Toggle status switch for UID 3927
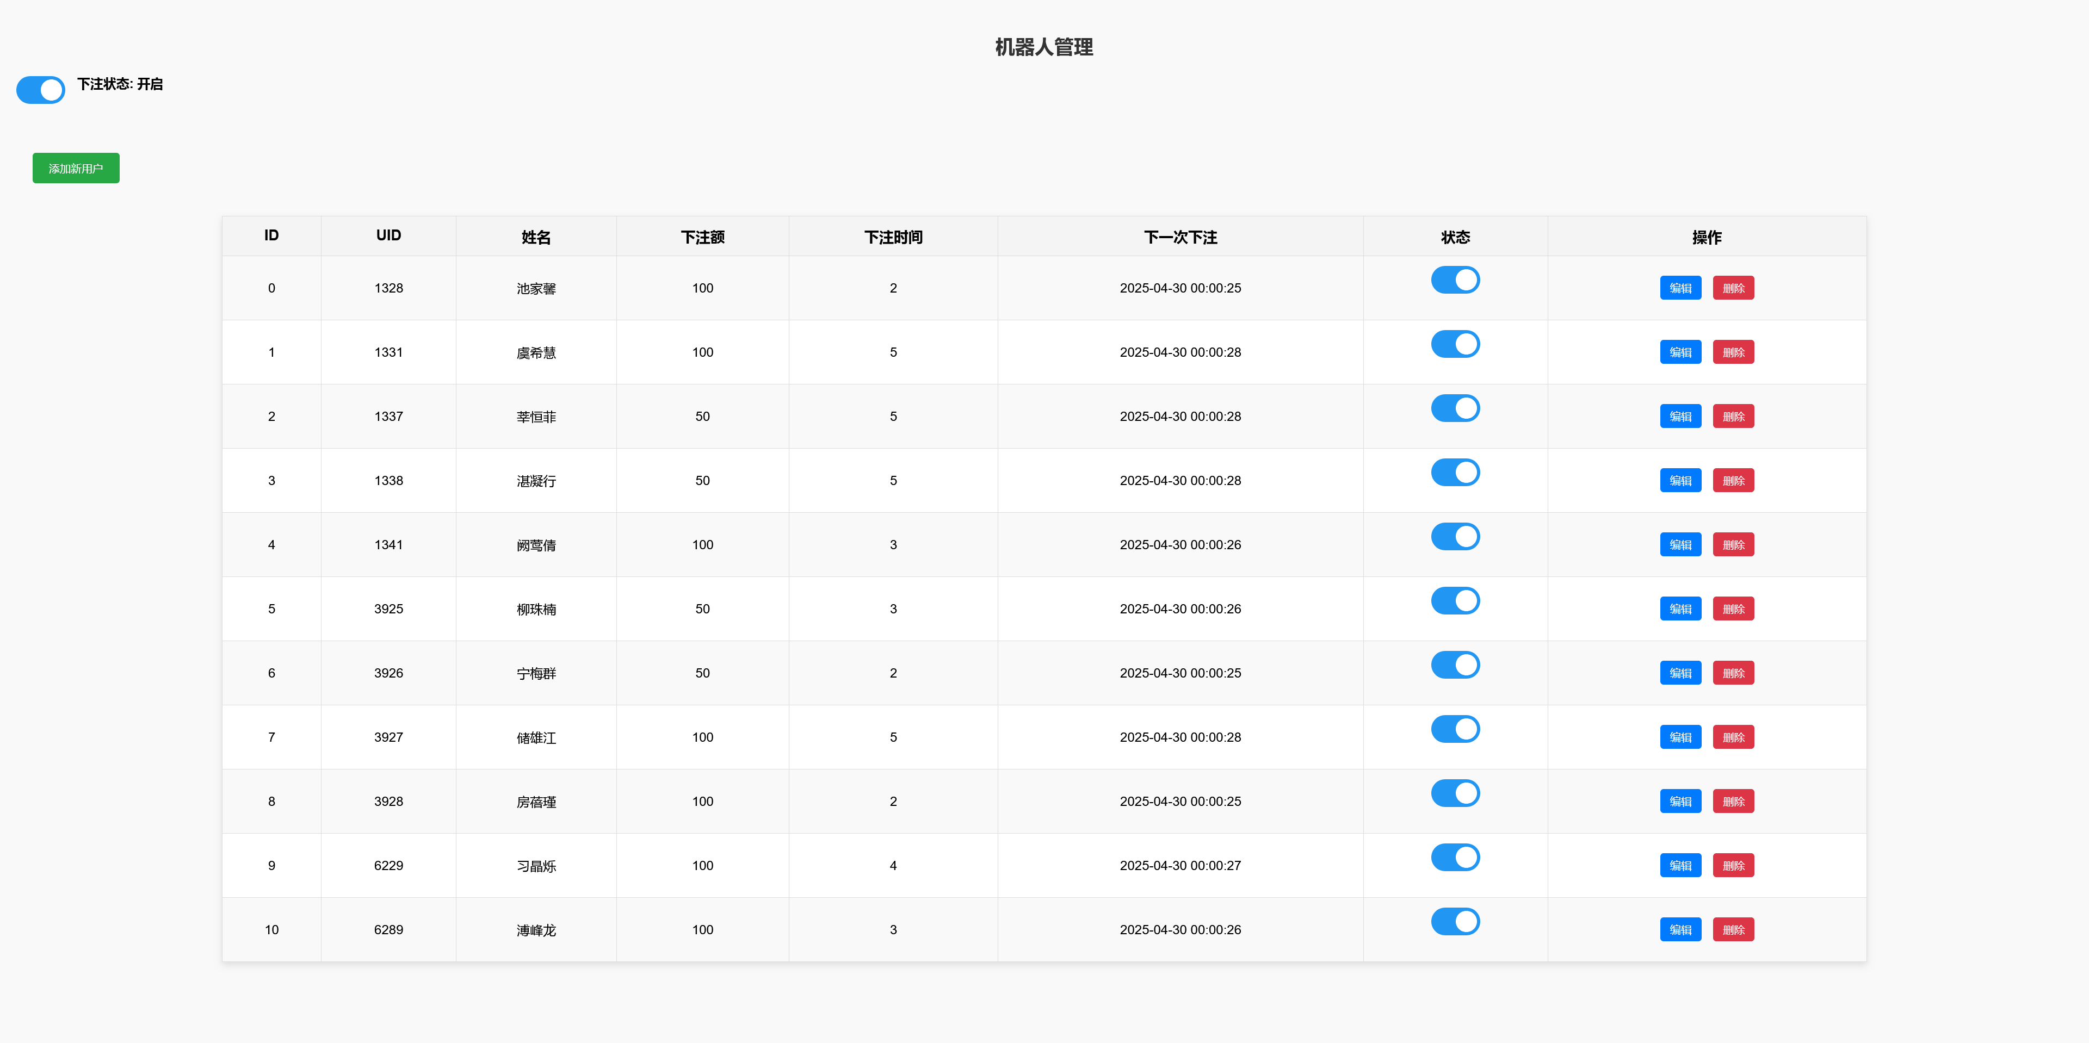2089x1043 pixels. pos(1455,729)
